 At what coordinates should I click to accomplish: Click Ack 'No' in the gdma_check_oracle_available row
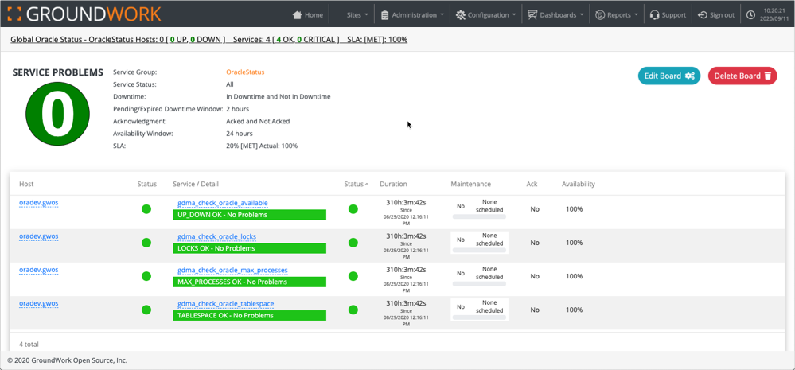tap(535, 208)
